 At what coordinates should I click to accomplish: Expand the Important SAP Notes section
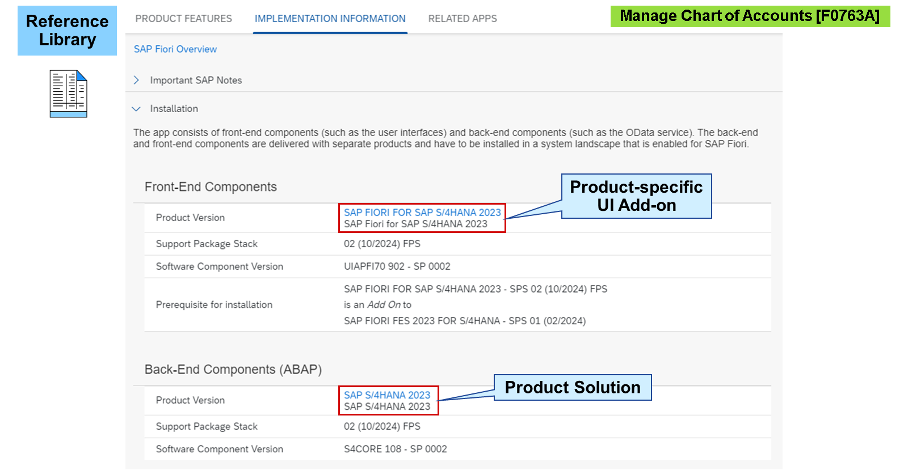(x=136, y=80)
